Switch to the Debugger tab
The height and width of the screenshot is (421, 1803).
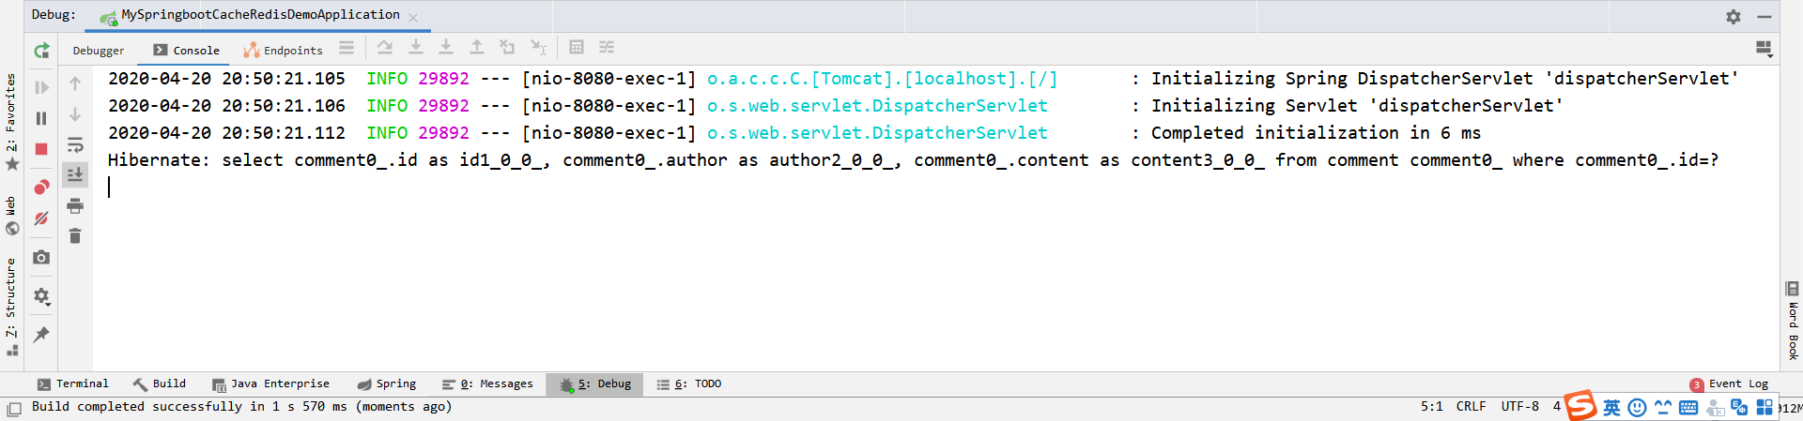point(99,51)
